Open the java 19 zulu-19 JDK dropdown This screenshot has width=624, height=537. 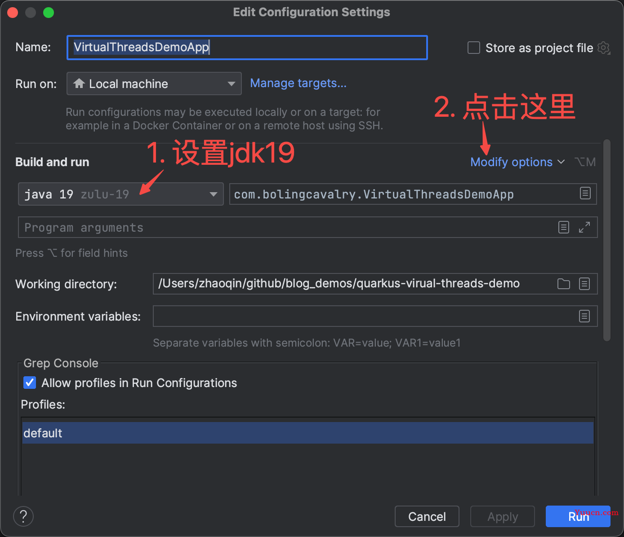[x=120, y=194]
